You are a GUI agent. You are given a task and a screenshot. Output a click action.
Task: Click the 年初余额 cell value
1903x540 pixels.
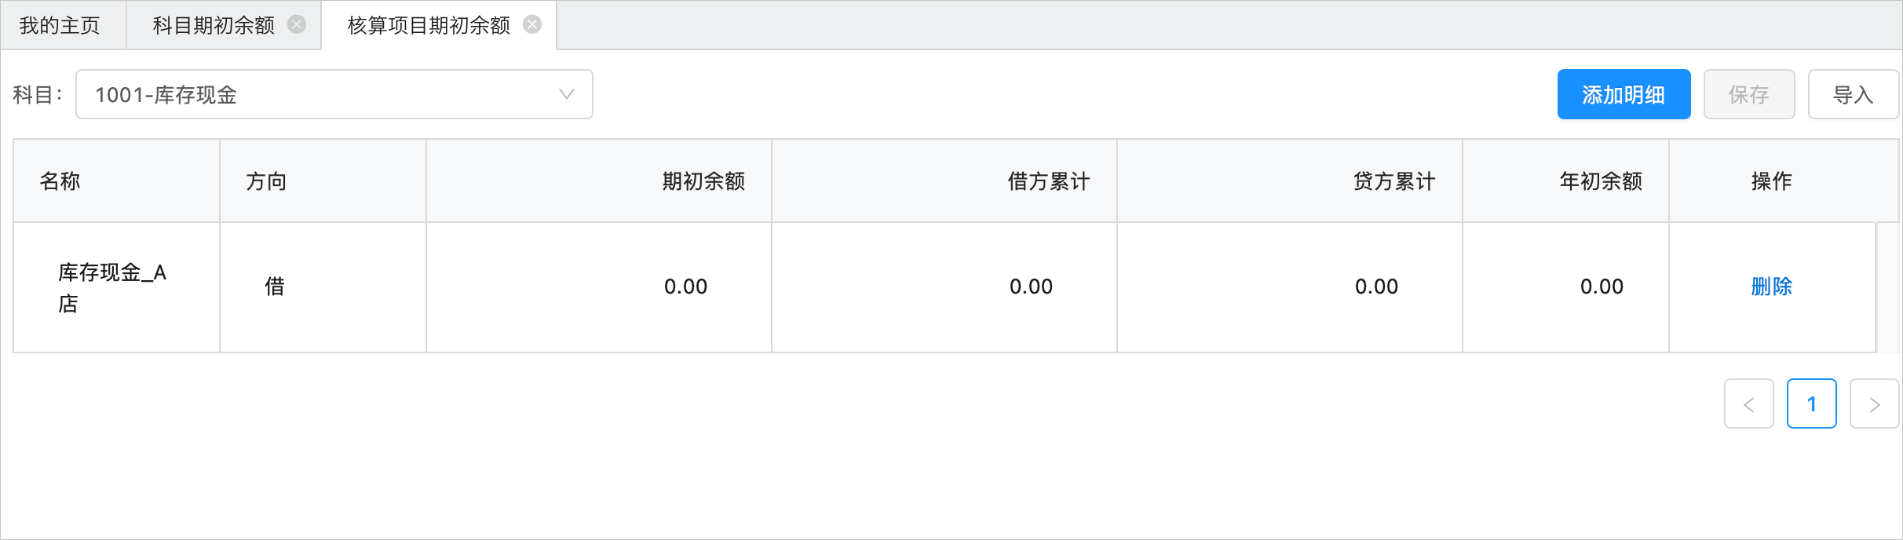pos(1602,286)
